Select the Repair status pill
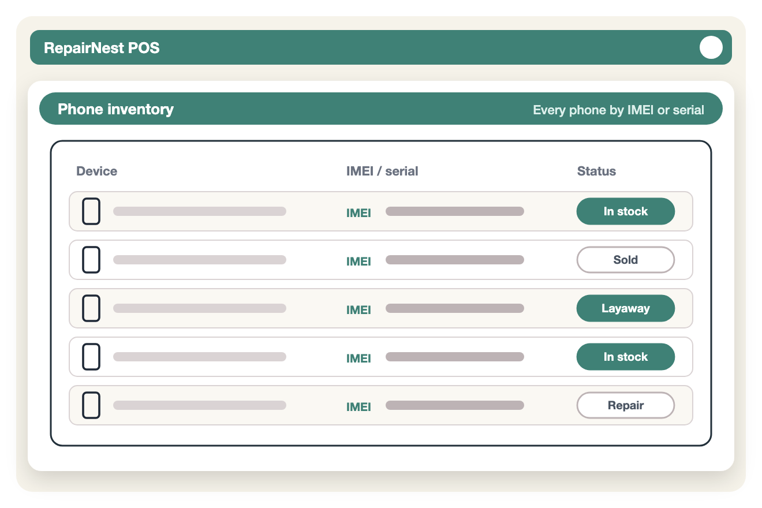This screenshot has width=762, height=508. tap(626, 405)
